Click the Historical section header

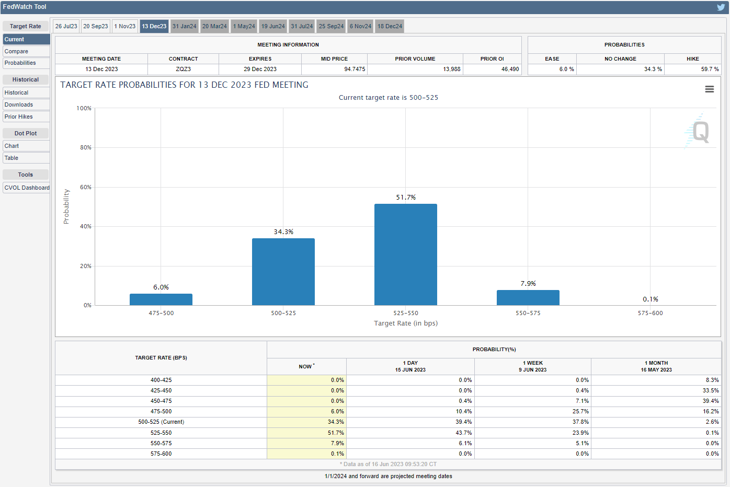tap(26, 79)
